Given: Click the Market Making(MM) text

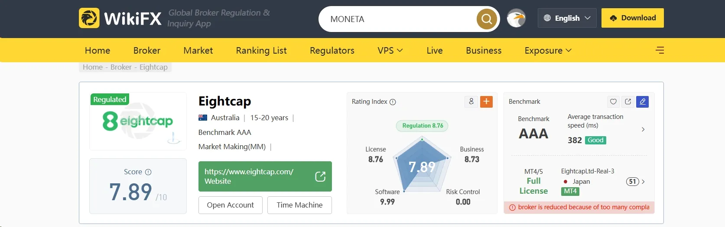Looking at the screenshot, I should (x=232, y=147).
